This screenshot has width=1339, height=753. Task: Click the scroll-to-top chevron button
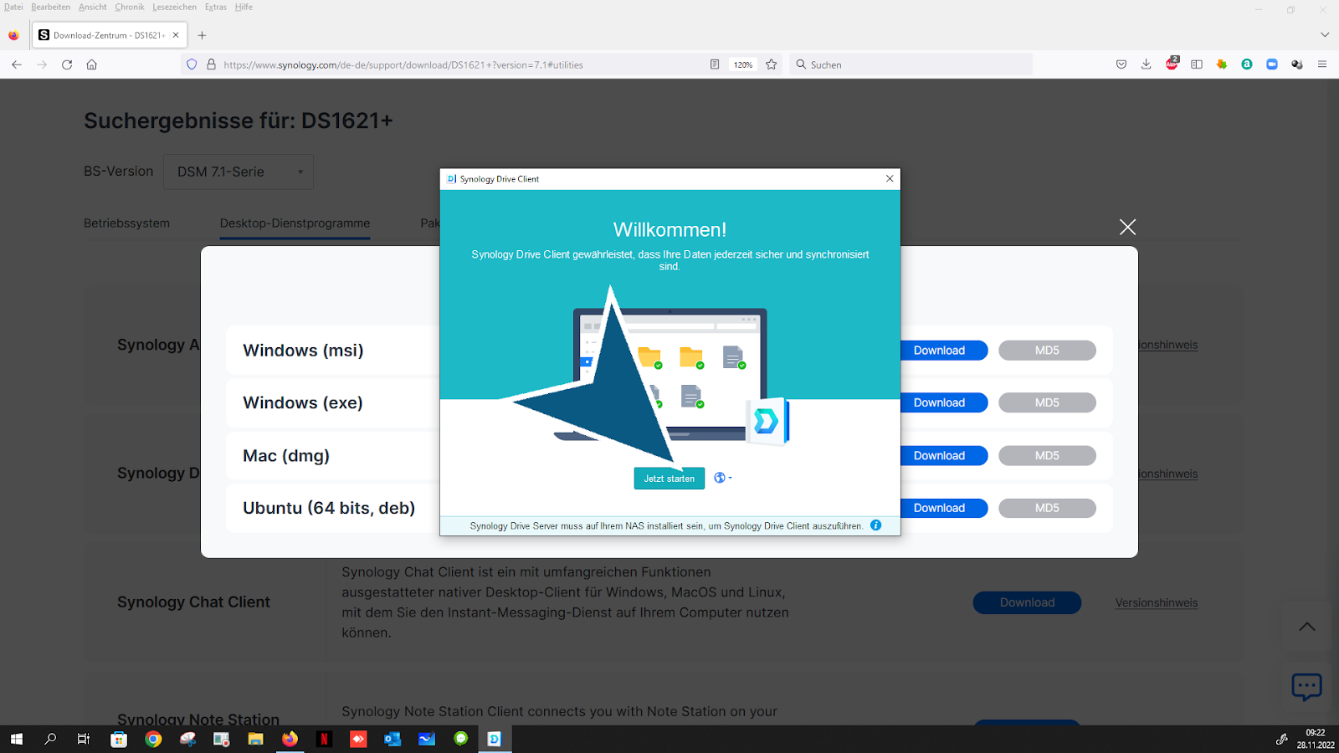coord(1306,627)
